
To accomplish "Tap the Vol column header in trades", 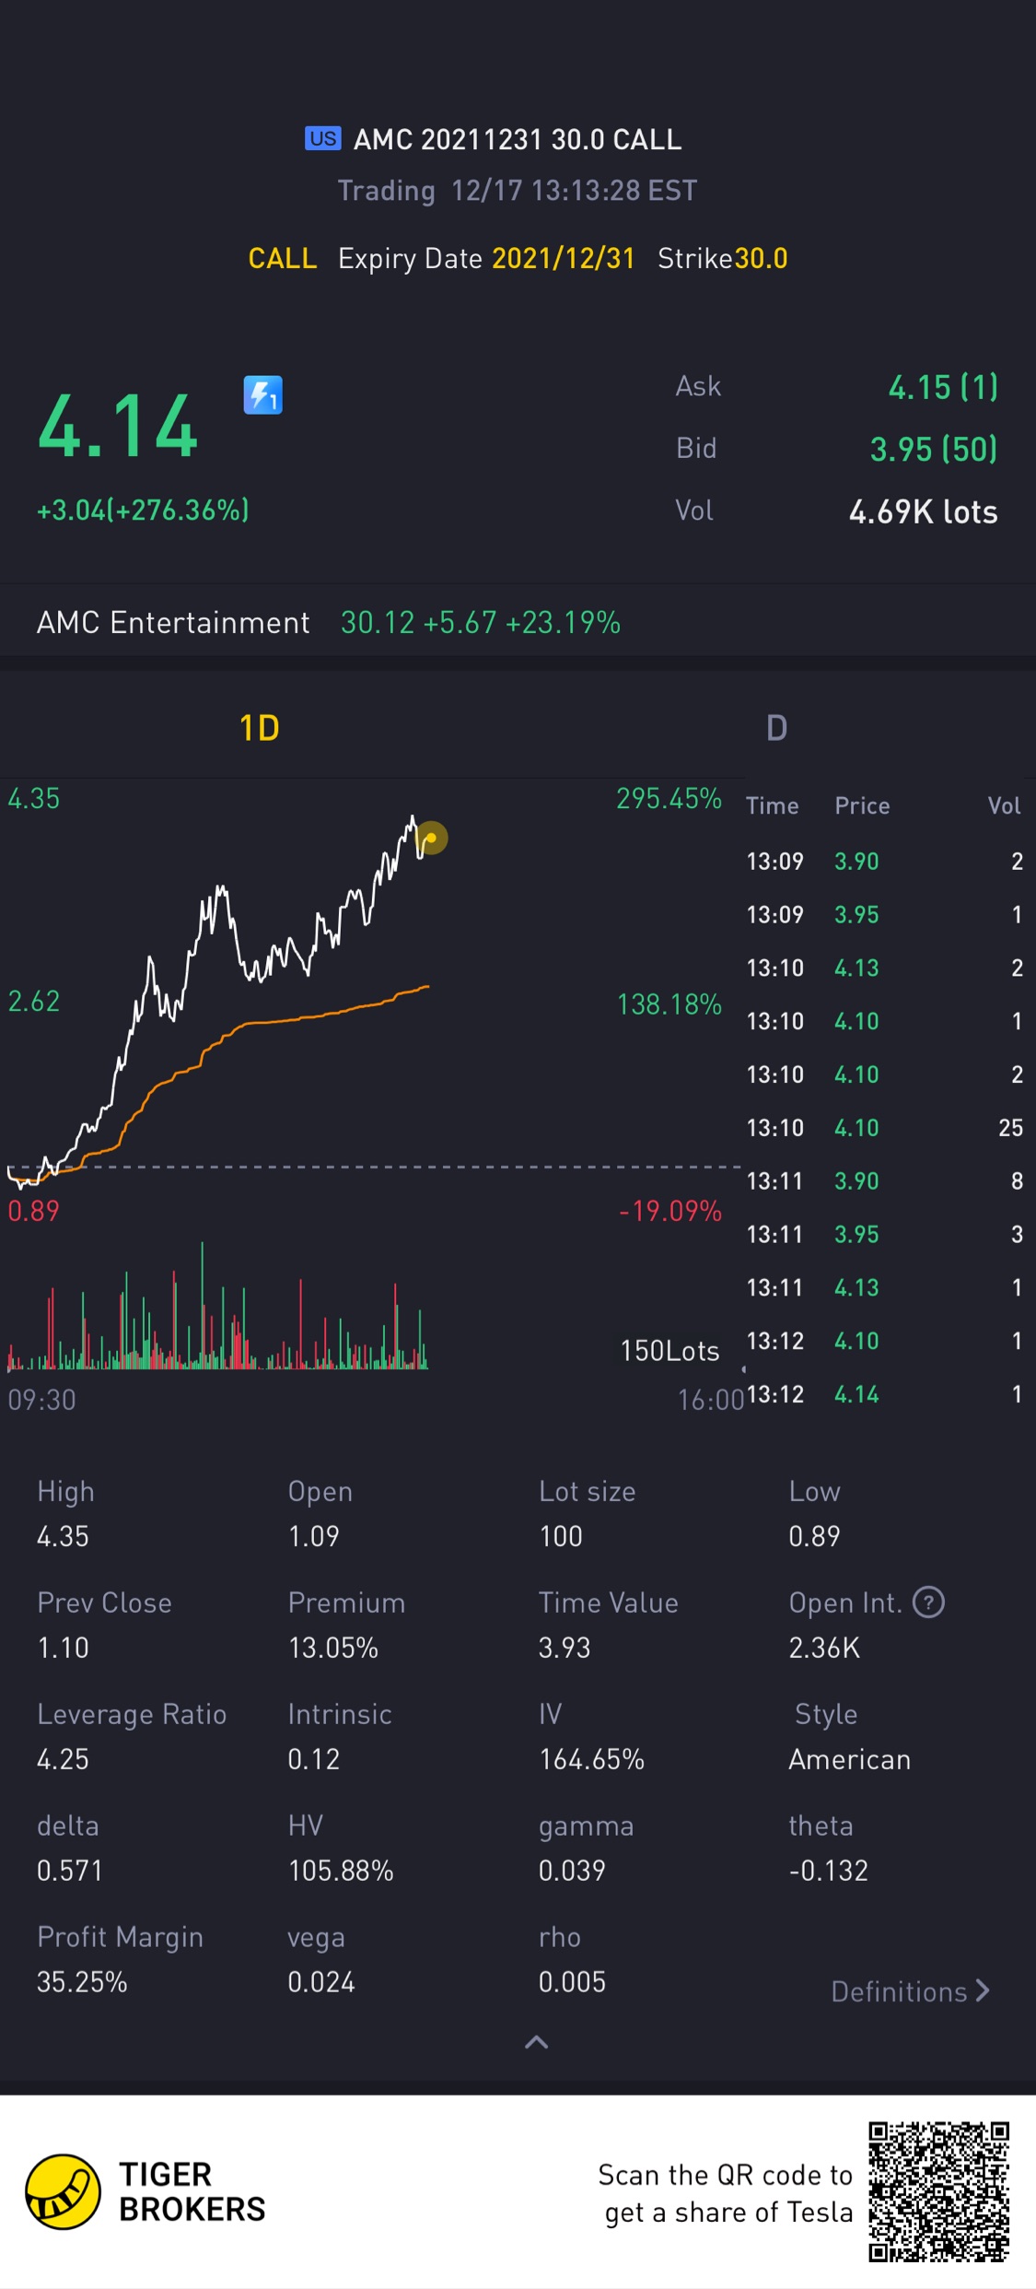I will tap(1003, 806).
